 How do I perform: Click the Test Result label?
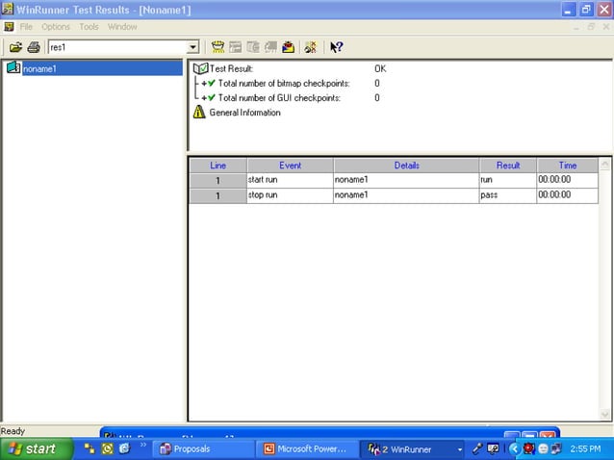point(231,69)
